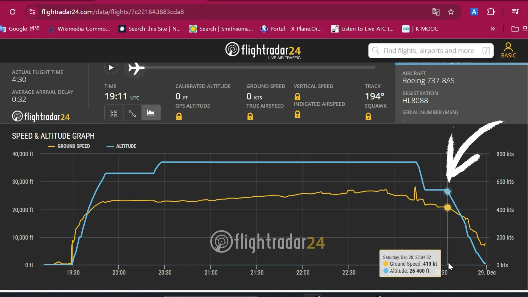Click the translate icon in browser toolbar
528x297 pixels.
click(436, 12)
